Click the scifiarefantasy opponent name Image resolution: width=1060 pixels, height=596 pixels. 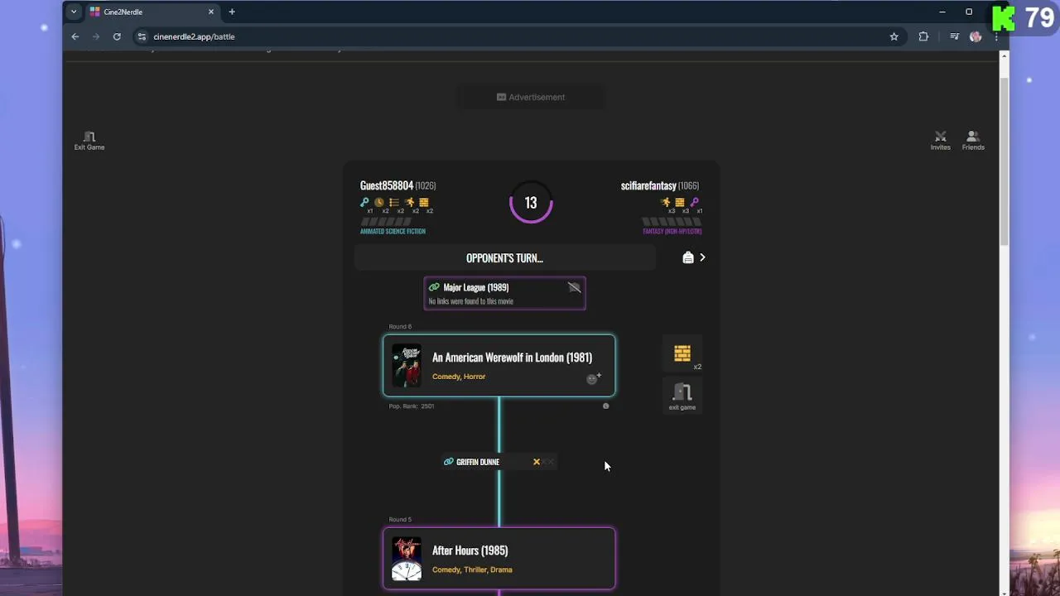[648, 185]
